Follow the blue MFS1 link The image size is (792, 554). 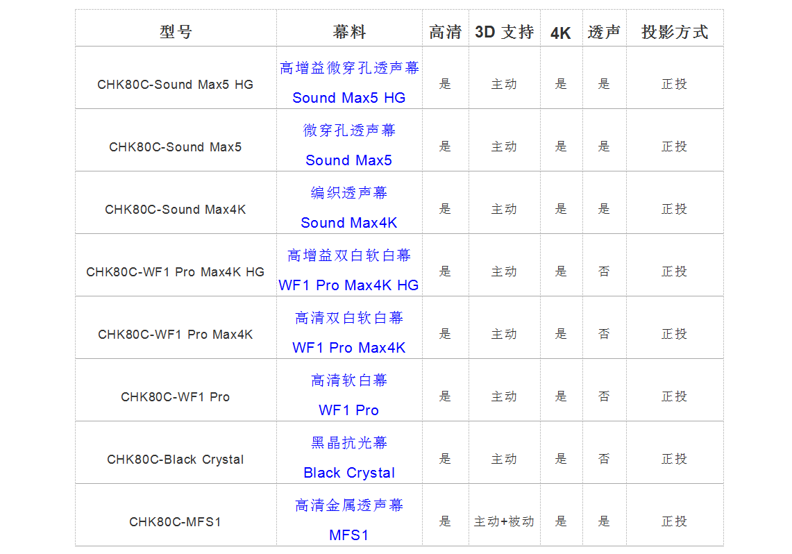coord(349,535)
